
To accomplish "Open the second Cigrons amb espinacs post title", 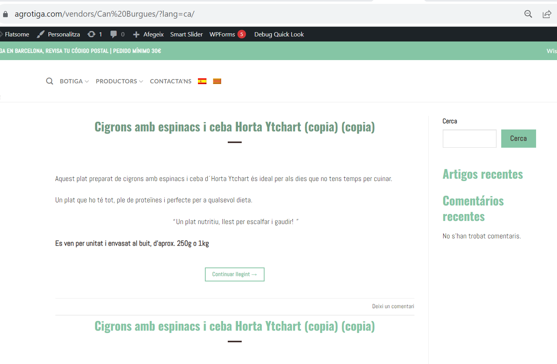I will (235, 326).
